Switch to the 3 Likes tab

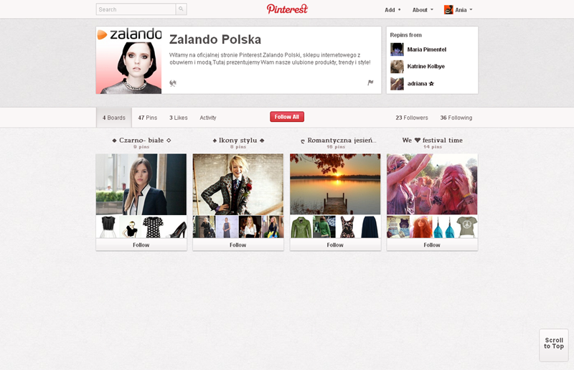(178, 118)
